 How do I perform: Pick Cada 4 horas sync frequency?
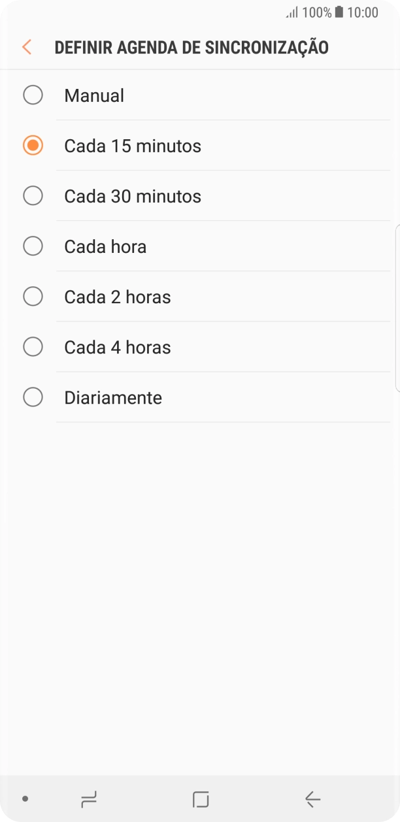[x=33, y=346]
